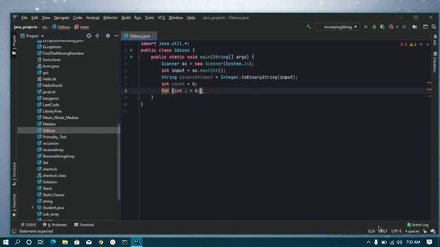
Task: Click java_projects breadcrumb
Action: coord(25,27)
